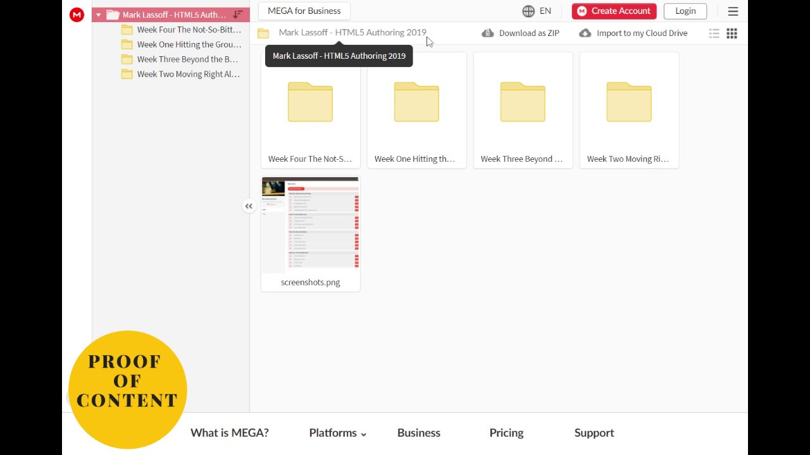The image size is (810, 455).
Task: Click What is MEGA? footer link
Action: click(230, 433)
